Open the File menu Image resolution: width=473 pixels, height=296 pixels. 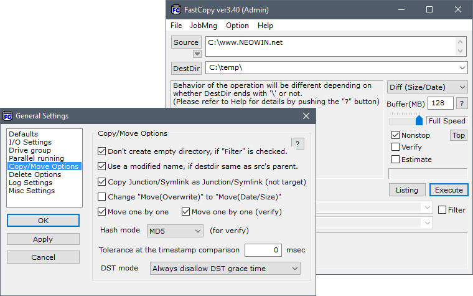[x=176, y=26]
